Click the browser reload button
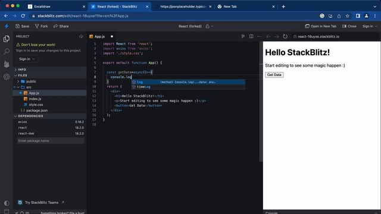Screen dimensions: 381x214 (23, 16)
